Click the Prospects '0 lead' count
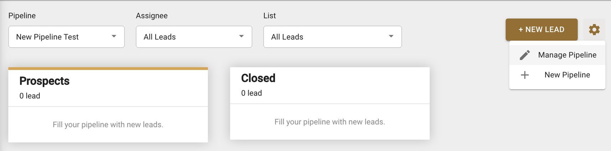611x151 pixels. point(30,96)
